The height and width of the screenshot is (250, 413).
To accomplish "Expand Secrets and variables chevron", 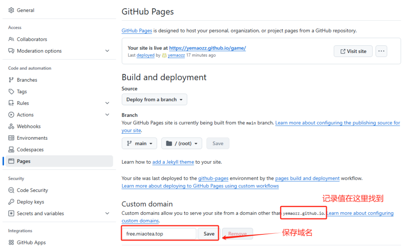I will click(x=107, y=213).
